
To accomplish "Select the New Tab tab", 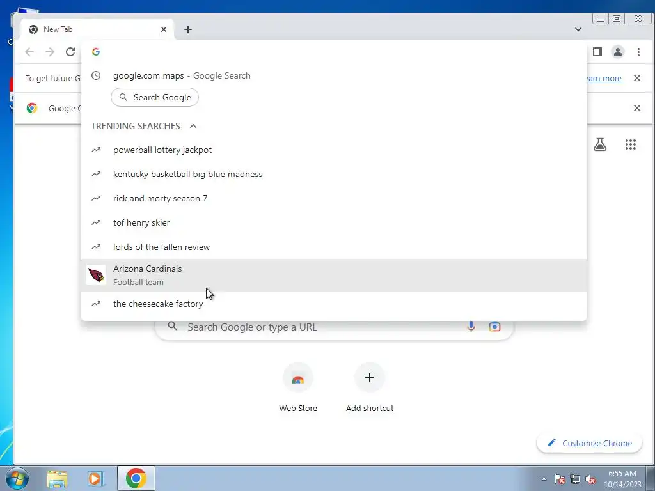I will [x=97, y=29].
